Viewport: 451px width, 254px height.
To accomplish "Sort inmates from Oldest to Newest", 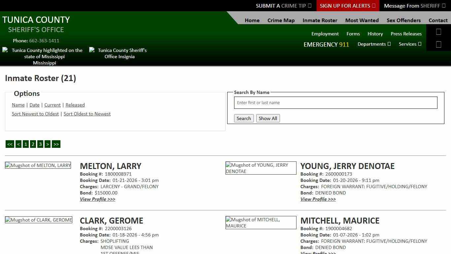I will (x=87, y=114).
